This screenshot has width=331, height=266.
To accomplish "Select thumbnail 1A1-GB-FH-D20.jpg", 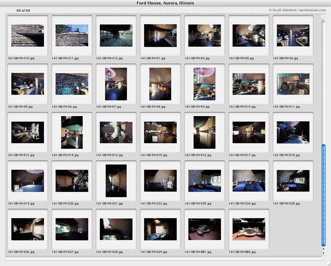I will click(x=72, y=181).
